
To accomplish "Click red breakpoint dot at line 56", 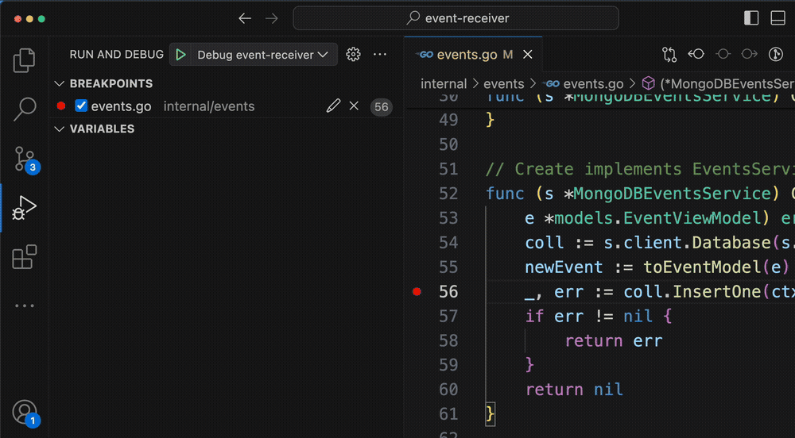I will click(x=417, y=291).
